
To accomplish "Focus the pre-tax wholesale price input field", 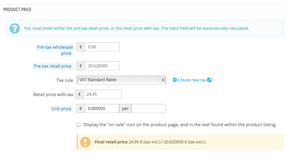I will pos(102,47).
